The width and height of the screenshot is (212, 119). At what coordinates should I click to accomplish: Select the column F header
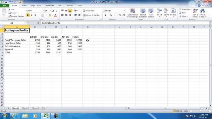[77, 27]
